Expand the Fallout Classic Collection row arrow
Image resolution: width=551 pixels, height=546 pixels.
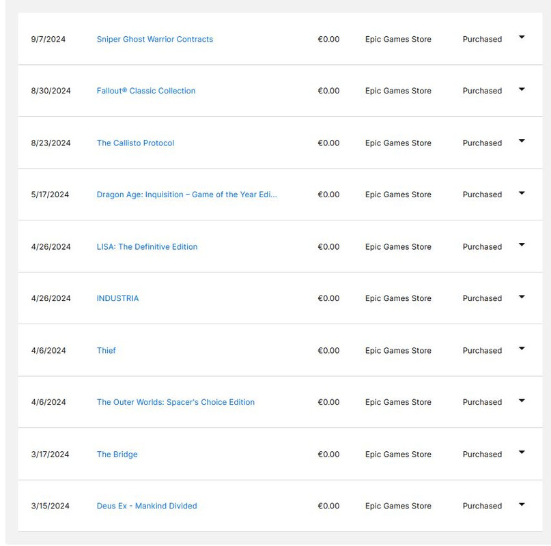[x=522, y=89]
